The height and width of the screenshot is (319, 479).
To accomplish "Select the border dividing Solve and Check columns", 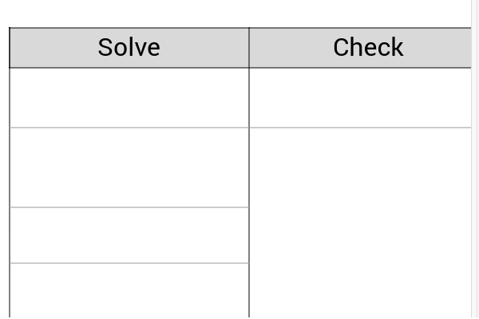I will 249,172.
